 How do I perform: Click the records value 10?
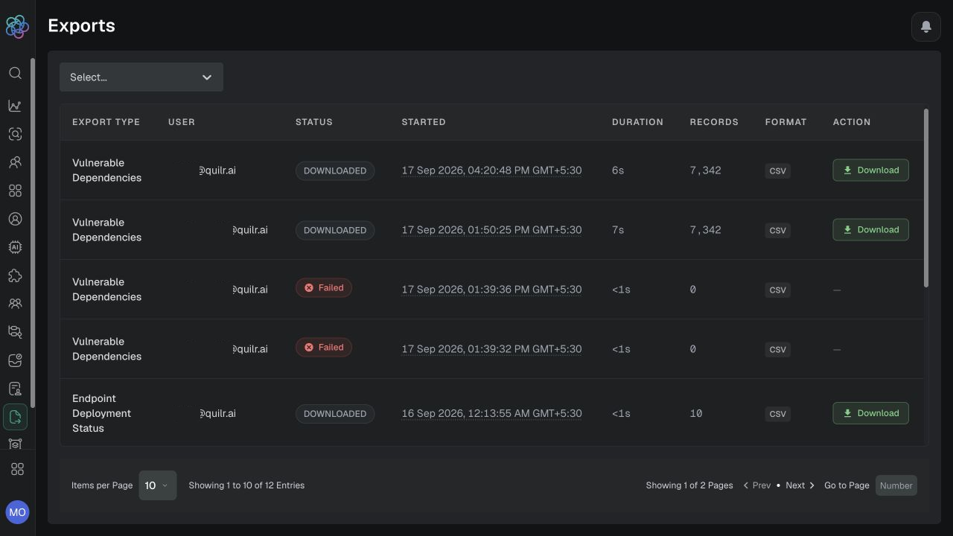(x=695, y=413)
